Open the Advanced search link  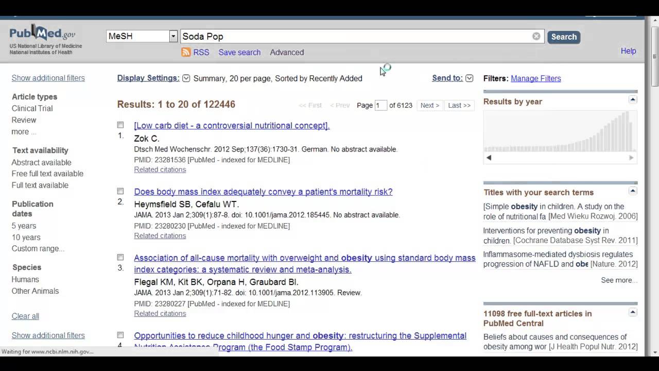[287, 52]
